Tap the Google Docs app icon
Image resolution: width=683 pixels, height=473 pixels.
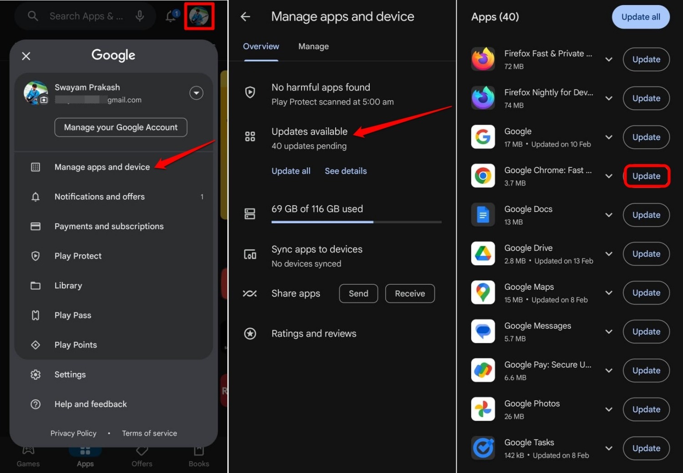pos(483,215)
